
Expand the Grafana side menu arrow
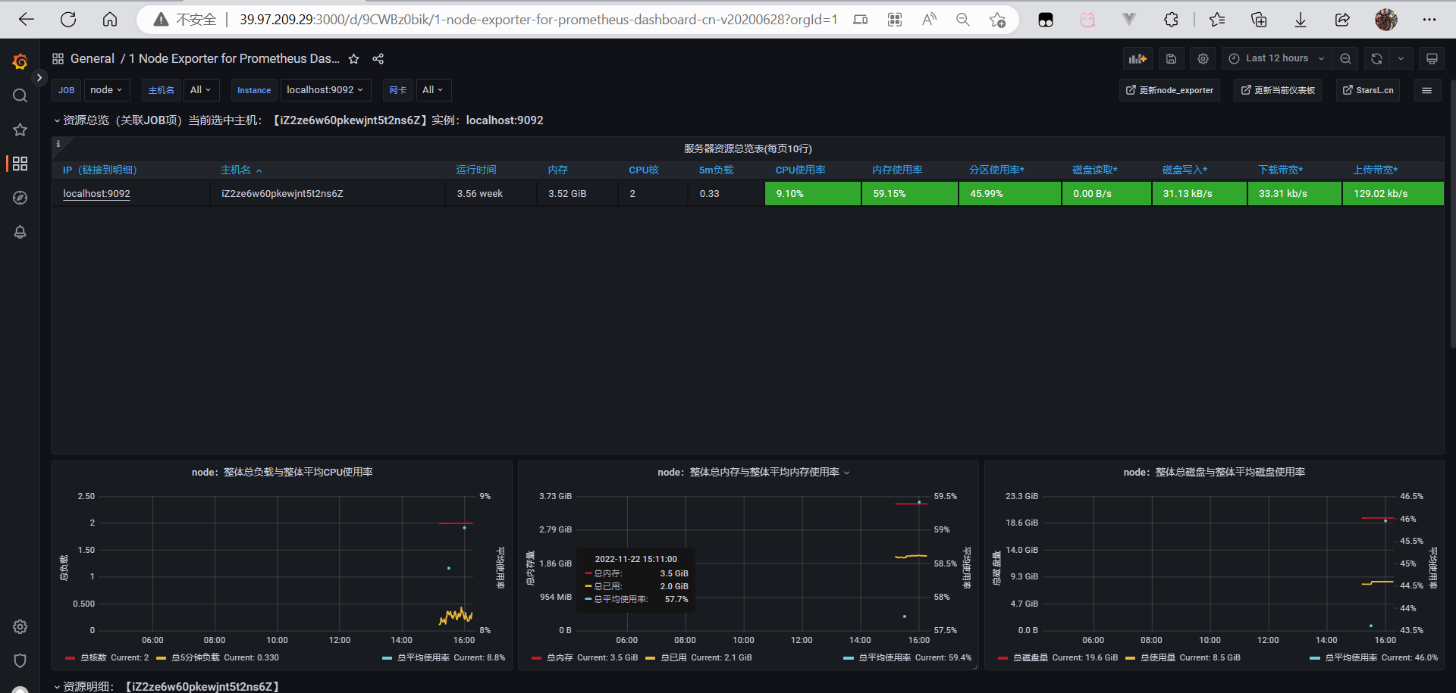pyautogui.click(x=39, y=77)
